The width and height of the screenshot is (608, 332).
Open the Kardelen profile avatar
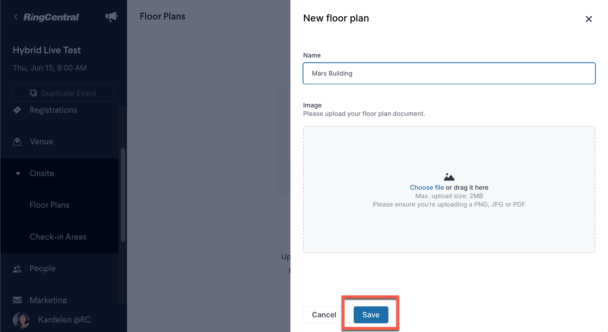(21, 320)
